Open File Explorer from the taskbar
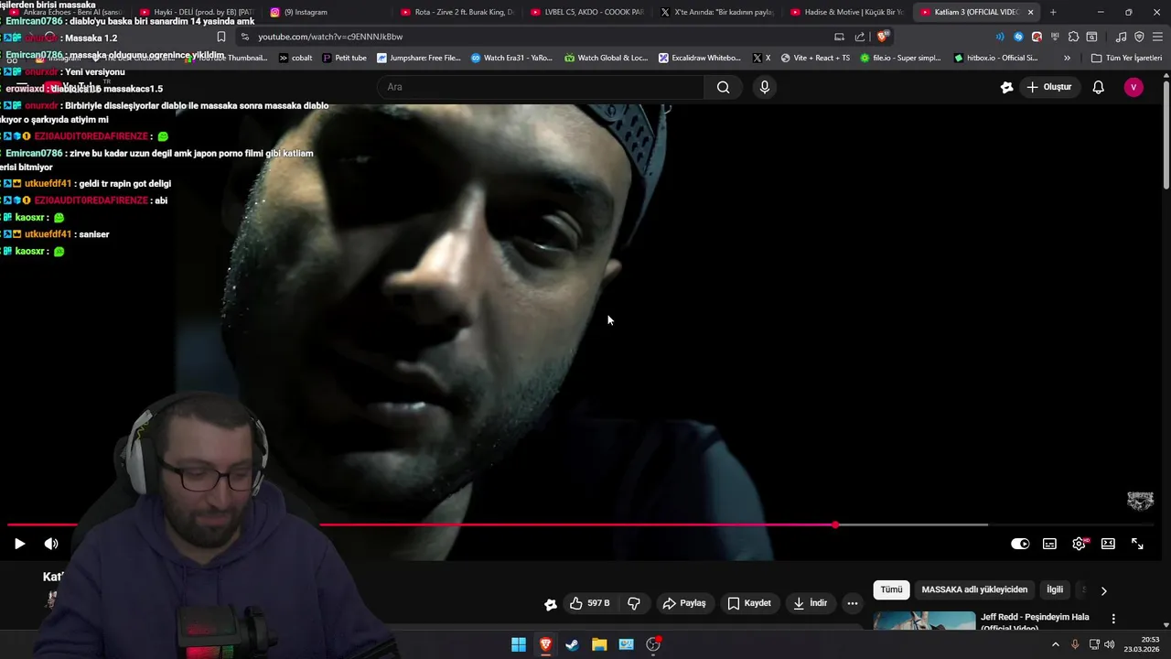 pyautogui.click(x=599, y=644)
